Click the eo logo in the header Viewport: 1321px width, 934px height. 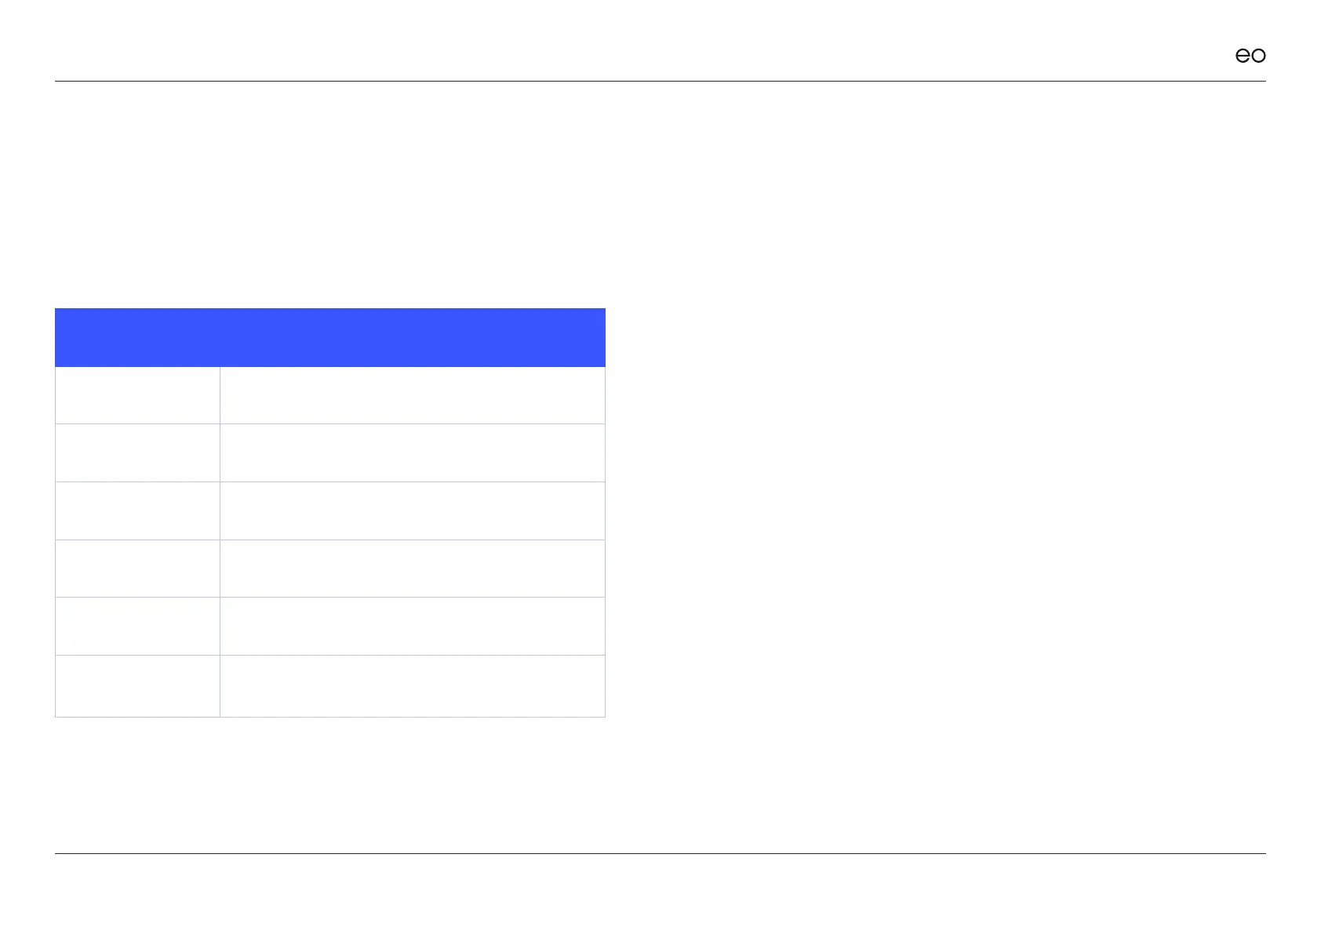pos(1250,56)
